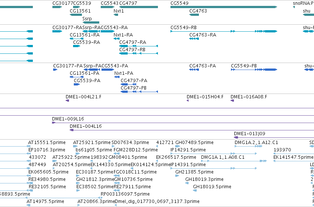The image size is (314, 207).
Task: Open the Nxt1-PA protein label
Action: pyautogui.click(x=124, y=73)
